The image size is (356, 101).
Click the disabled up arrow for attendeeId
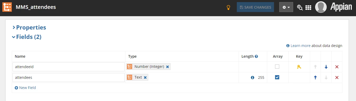315,67
